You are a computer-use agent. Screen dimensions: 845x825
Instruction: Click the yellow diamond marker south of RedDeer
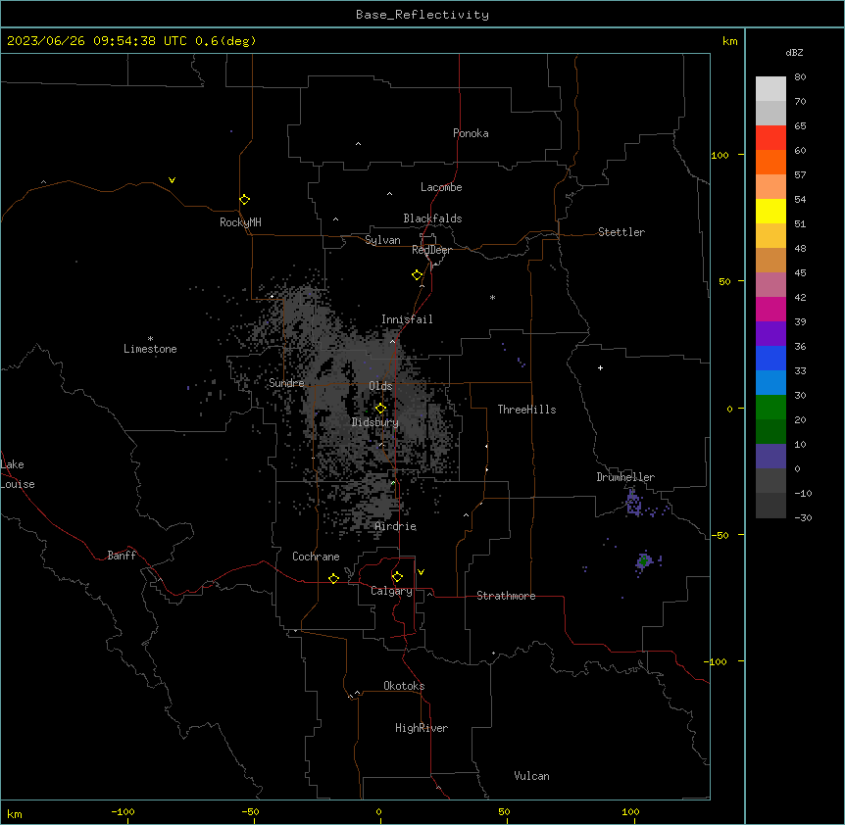pos(418,275)
